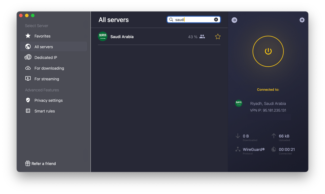Click the Refer a friend gift icon

pos(28,163)
